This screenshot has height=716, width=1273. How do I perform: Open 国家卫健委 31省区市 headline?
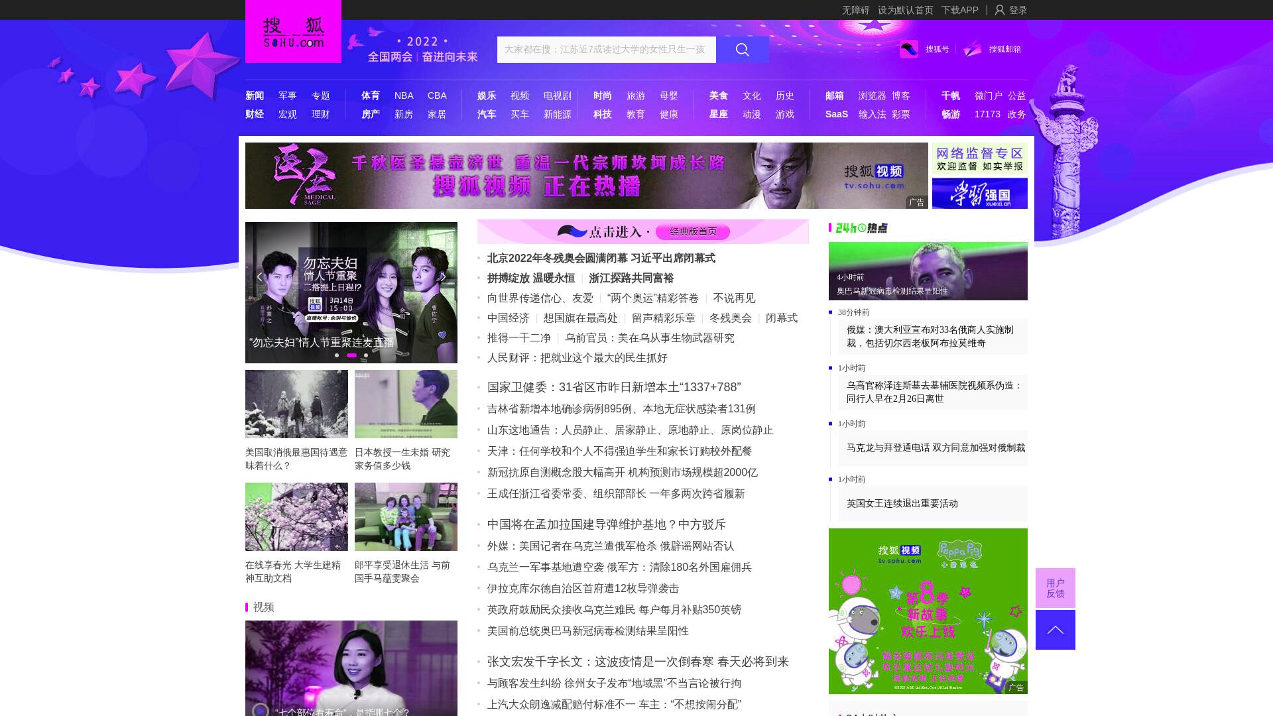tap(614, 387)
